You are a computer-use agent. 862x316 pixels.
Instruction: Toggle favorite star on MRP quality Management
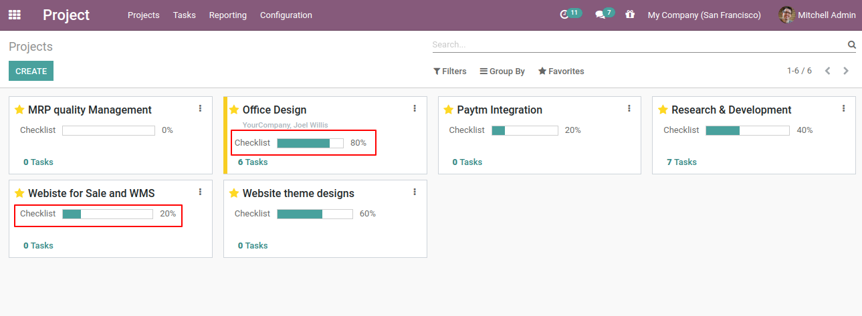[x=19, y=110]
